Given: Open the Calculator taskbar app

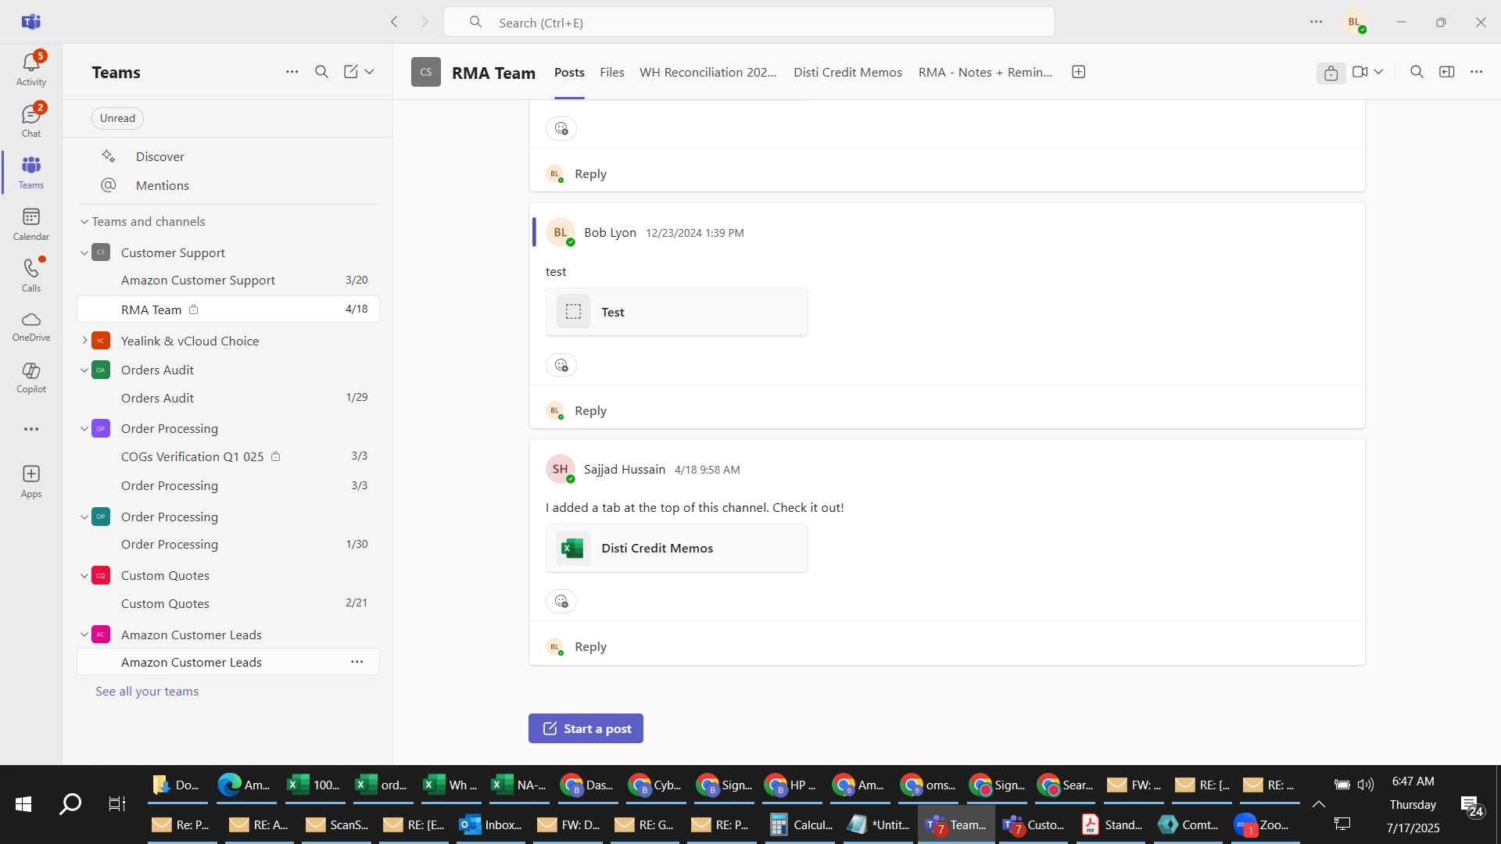Looking at the screenshot, I should point(801,824).
